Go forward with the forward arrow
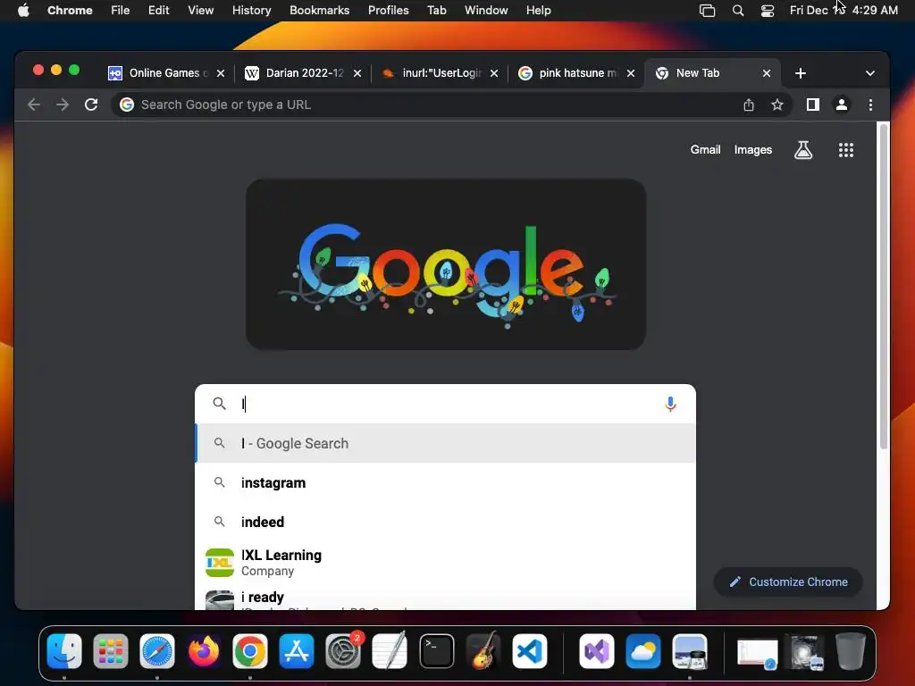This screenshot has width=915, height=686. [x=62, y=105]
